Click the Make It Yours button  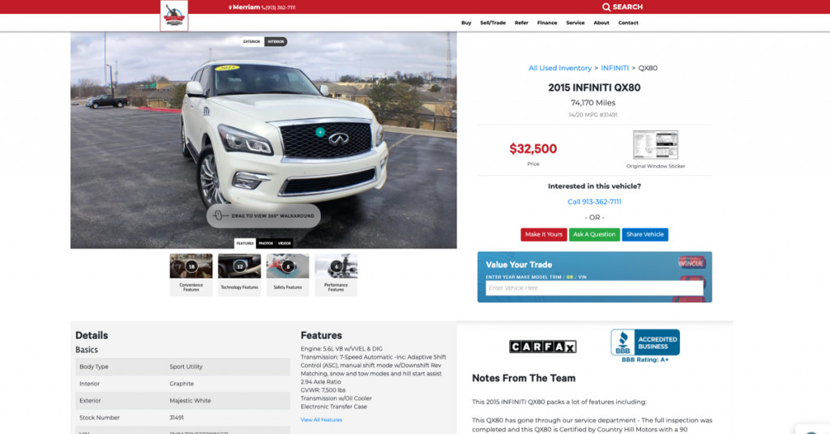click(x=544, y=234)
